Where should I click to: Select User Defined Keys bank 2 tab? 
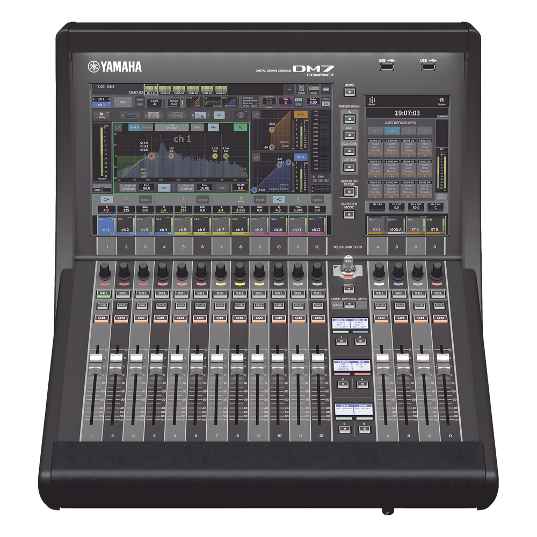tap(392, 131)
